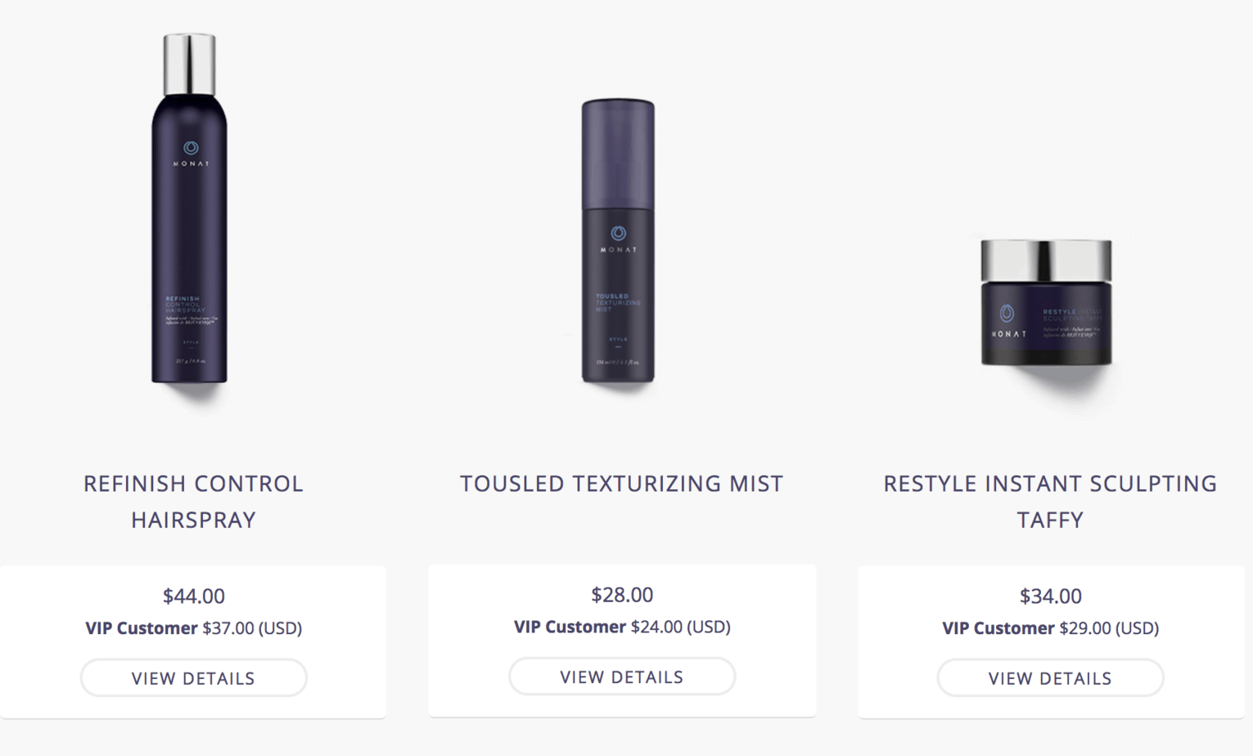Viewport: 1253px width, 756px height.
Task: Select the $44.00 hairspray price
Action: point(193,596)
